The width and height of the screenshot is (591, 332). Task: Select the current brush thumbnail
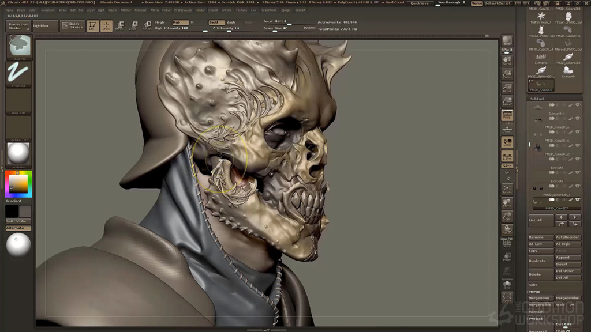click(x=18, y=46)
